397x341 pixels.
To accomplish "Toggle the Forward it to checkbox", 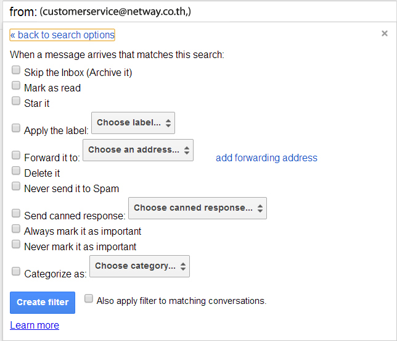I will coord(16,155).
